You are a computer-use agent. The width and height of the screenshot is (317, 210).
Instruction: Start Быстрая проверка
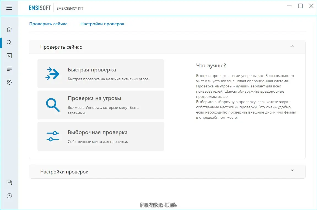click(101, 73)
